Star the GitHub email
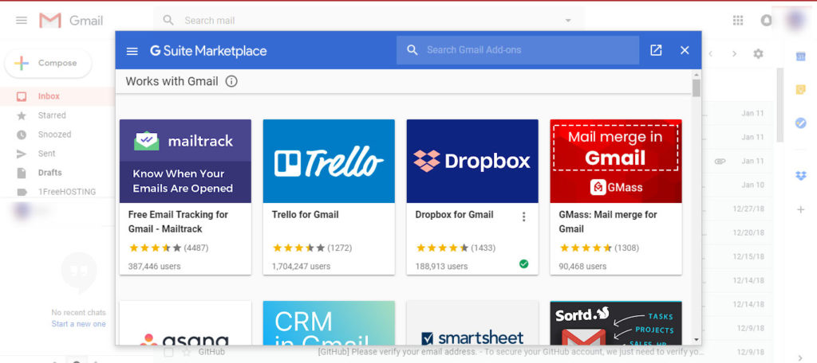 (x=187, y=352)
